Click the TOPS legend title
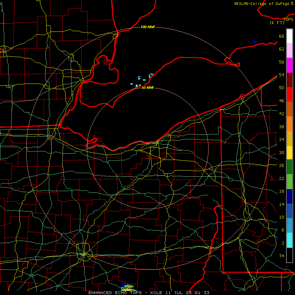The width and height of the screenshot is (295, 295). (x=288, y=20)
